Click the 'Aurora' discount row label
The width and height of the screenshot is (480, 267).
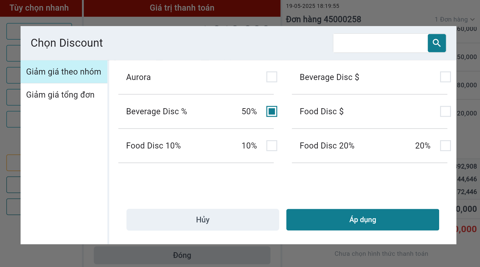click(x=138, y=77)
